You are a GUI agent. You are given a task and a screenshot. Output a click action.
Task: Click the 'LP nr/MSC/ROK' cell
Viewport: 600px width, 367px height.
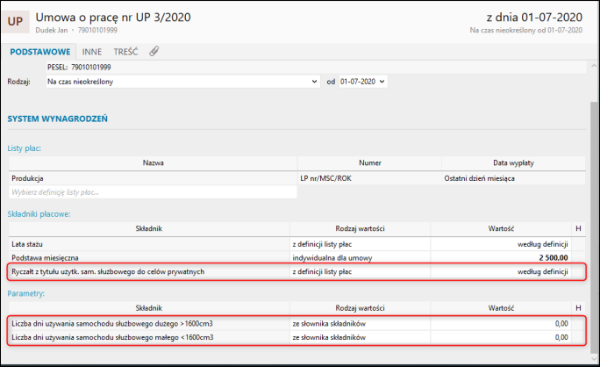(x=369, y=178)
